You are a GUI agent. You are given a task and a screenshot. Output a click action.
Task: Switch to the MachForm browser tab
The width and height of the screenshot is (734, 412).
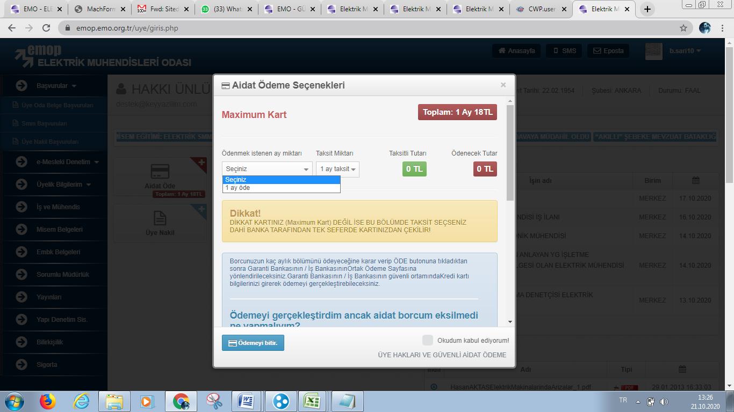[100, 9]
